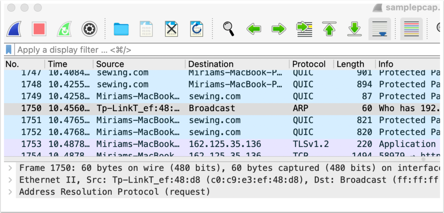444x213 pixels.
Task: Toggle packet list colorization
Action: point(411,29)
